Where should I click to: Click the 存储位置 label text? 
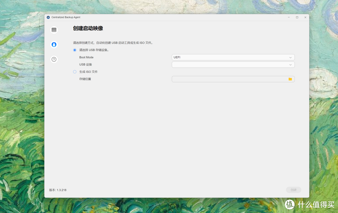[85, 79]
